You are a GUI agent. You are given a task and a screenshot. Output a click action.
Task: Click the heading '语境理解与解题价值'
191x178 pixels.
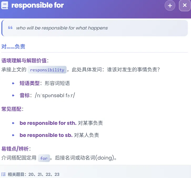point(24,61)
